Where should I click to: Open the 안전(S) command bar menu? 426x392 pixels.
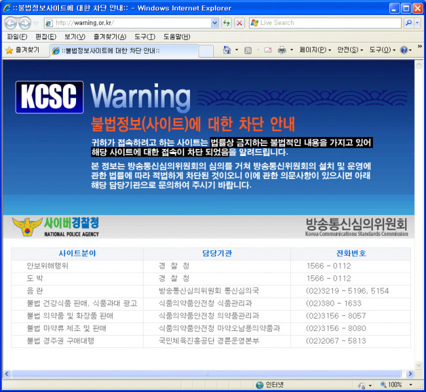tap(350, 50)
